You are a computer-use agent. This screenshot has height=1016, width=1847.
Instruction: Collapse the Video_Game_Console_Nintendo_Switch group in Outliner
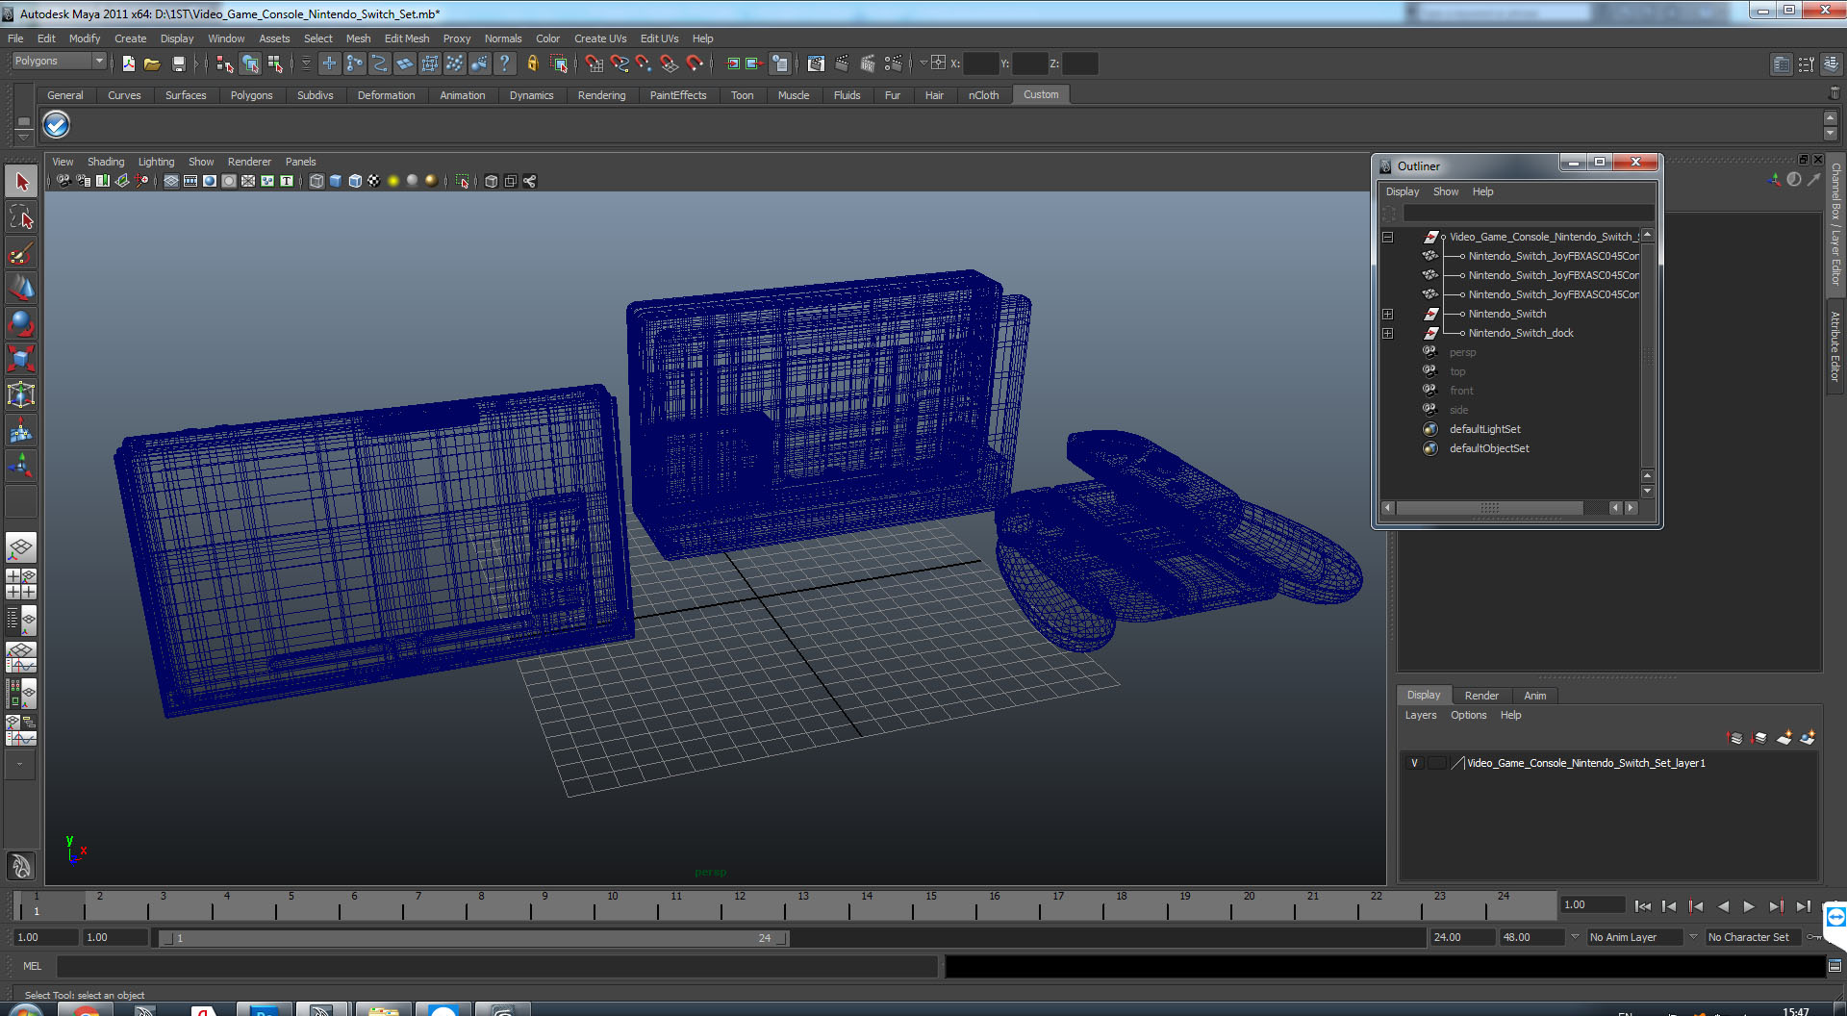tap(1387, 237)
